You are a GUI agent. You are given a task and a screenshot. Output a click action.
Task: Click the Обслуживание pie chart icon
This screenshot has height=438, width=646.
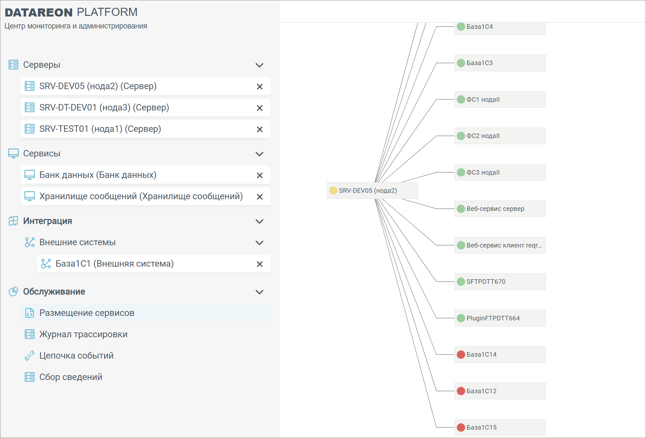coord(13,291)
